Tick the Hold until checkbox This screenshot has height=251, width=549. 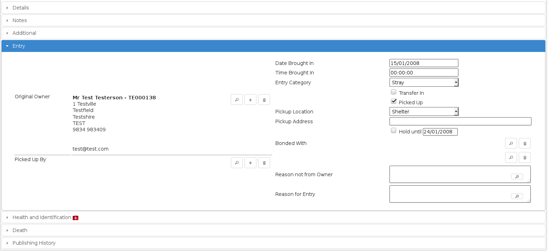394,131
